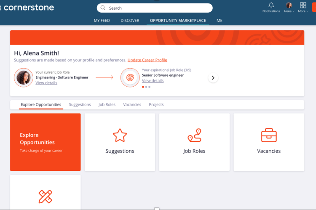
Task: Open the Job Roles card label
Action: 194,151
